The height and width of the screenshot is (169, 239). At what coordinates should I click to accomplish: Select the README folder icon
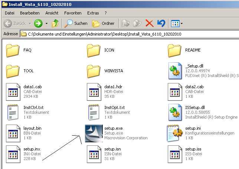click(x=174, y=50)
